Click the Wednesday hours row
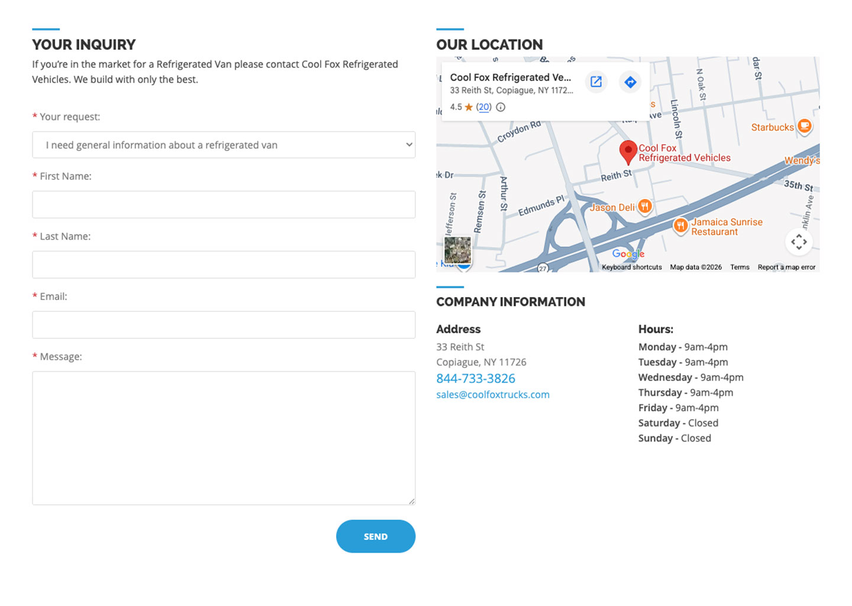The height and width of the screenshot is (606, 852). [x=690, y=377]
